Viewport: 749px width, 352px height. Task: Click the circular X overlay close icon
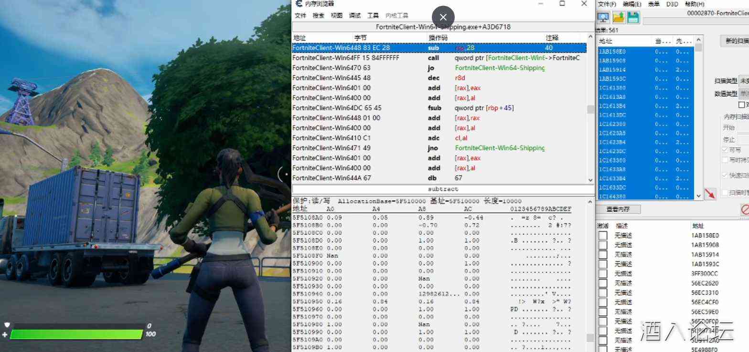443,17
